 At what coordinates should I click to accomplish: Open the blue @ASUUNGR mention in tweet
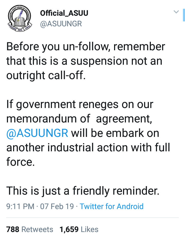pos(38,133)
